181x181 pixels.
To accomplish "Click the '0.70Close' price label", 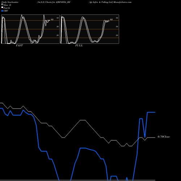I will (164, 137).
